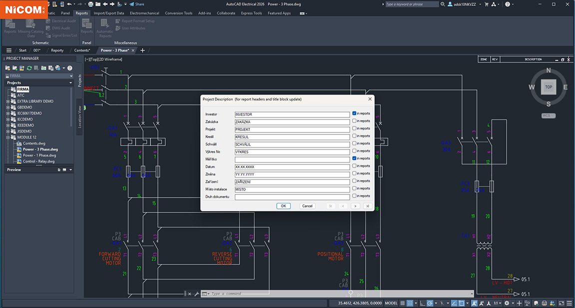Viewport: 575px width, 308px height.
Task: Tick 'in reports' checkbox for Datum
Action: (354, 166)
